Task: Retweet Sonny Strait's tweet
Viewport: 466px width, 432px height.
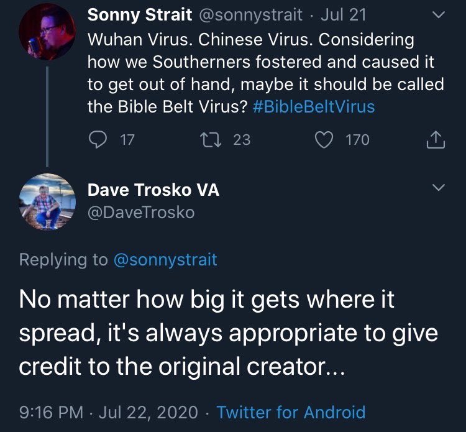Action: pyautogui.click(x=211, y=140)
